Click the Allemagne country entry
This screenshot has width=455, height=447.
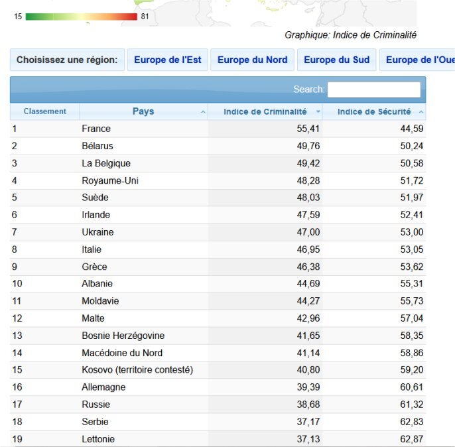click(103, 387)
